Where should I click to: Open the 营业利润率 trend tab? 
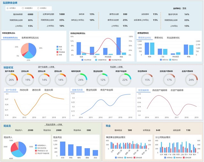click(91, 90)
